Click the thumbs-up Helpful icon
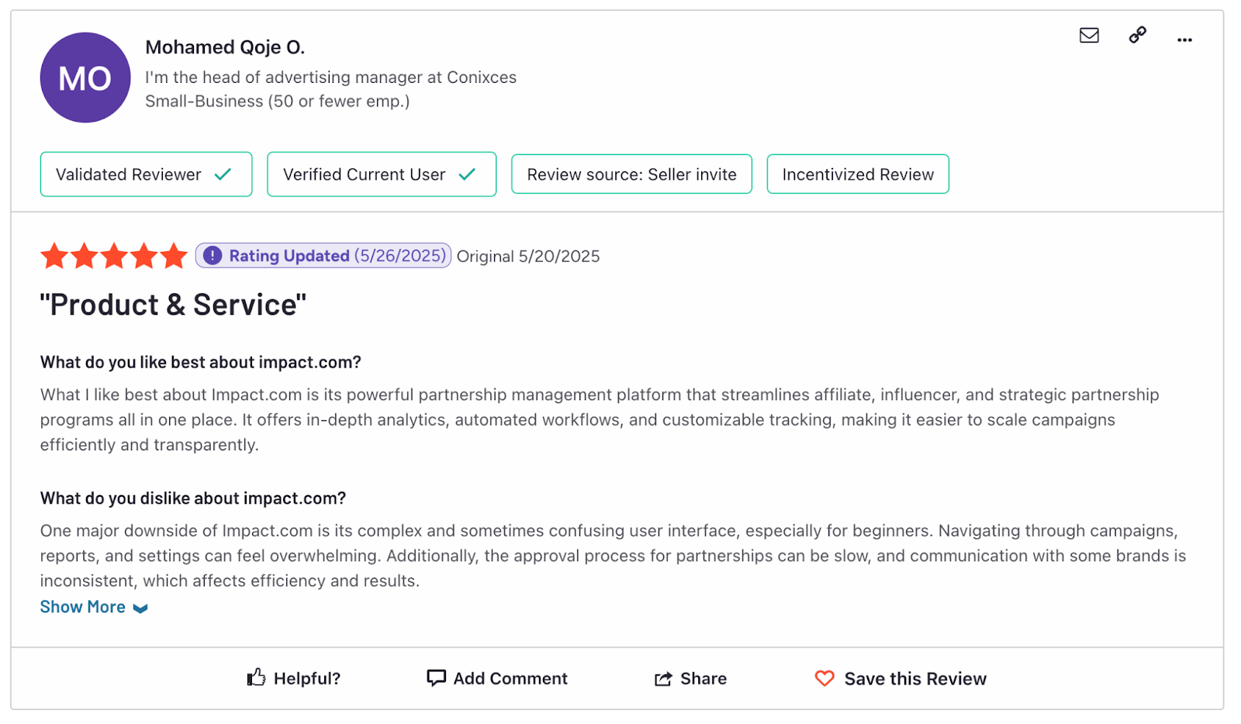This screenshot has width=1241, height=724. click(256, 677)
